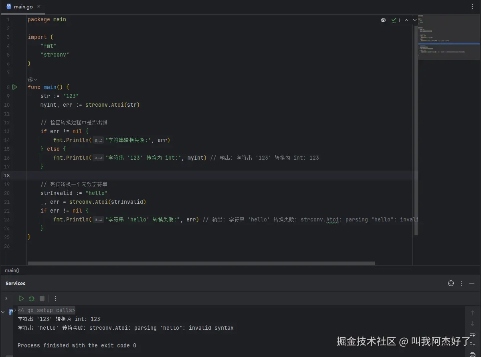
Task: Click 'strconv.Atoi(str)' call on line 10
Action: [113, 105]
